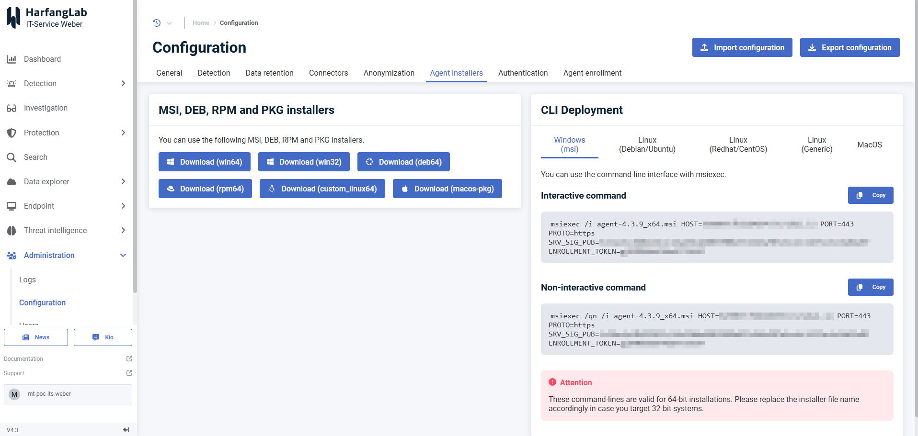Viewport: 918px width, 436px height.
Task: Click the history clock icon in breadcrumb
Action: click(x=157, y=22)
